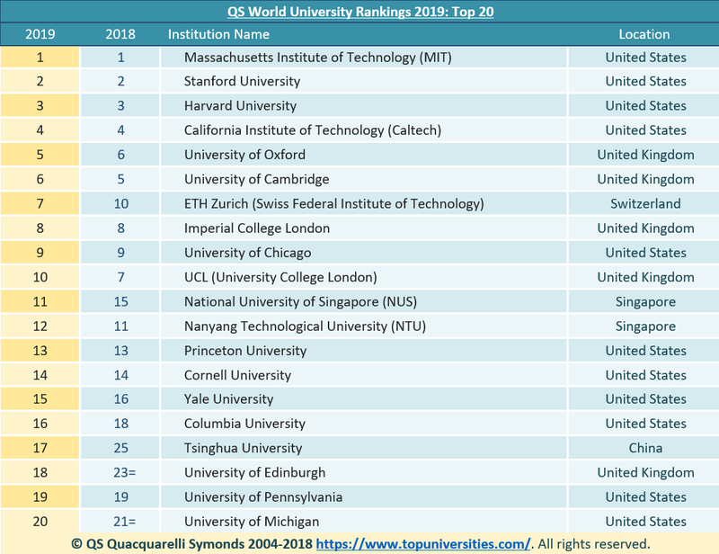The height and width of the screenshot is (554, 719).
Task: Select the 2019 column header
Action: [x=40, y=34]
